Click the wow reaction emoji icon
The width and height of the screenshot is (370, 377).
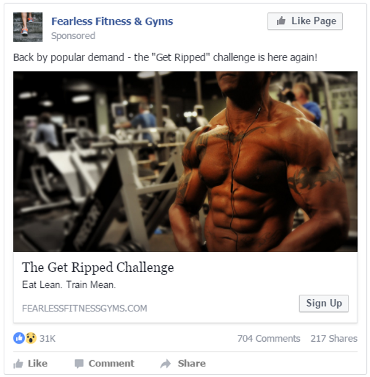coord(31,338)
